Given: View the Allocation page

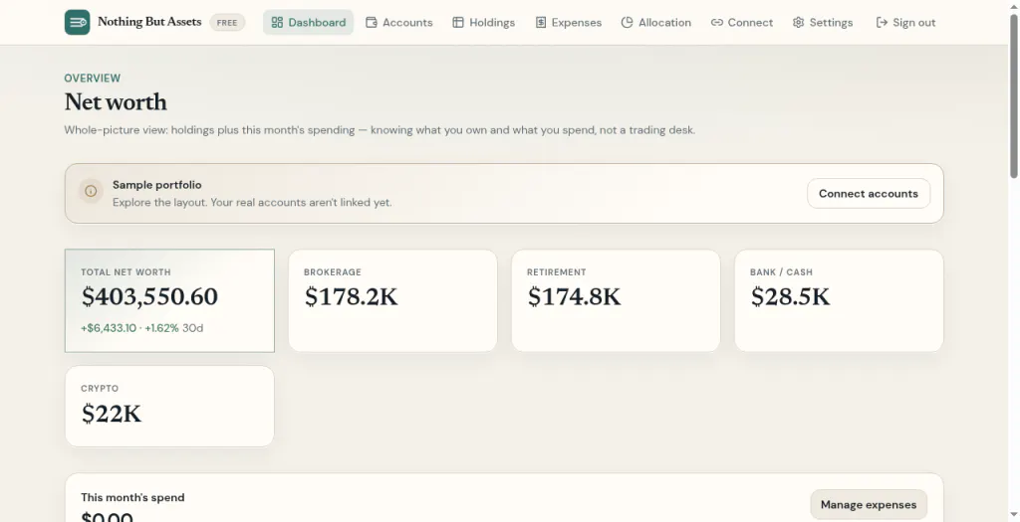Looking at the screenshot, I should pos(655,22).
